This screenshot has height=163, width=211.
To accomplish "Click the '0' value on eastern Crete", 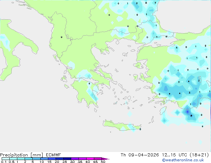I will pyautogui.click(x=140, y=129).
